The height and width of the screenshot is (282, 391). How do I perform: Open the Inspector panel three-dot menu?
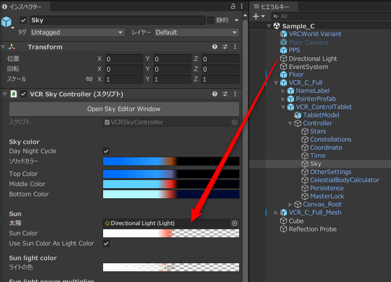pyautogui.click(x=242, y=6)
